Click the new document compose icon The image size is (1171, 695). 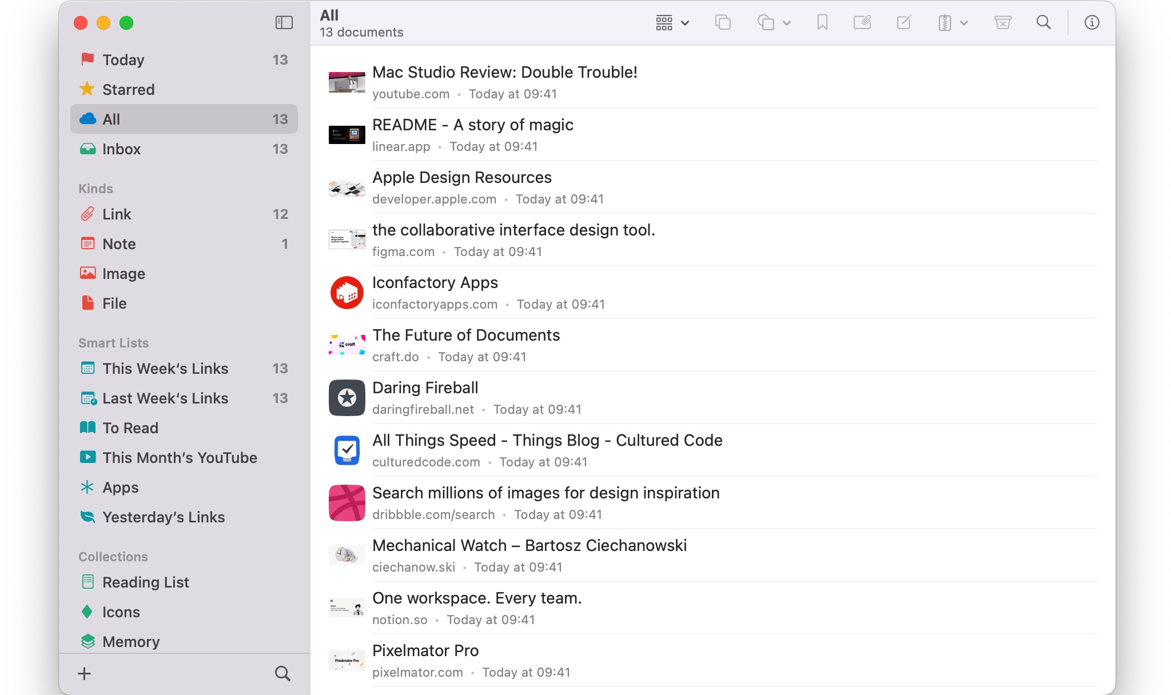point(903,22)
